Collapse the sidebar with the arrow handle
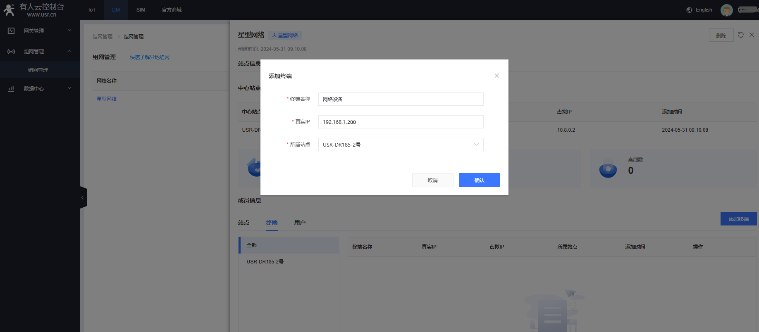The image size is (759, 332). click(83, 198)
